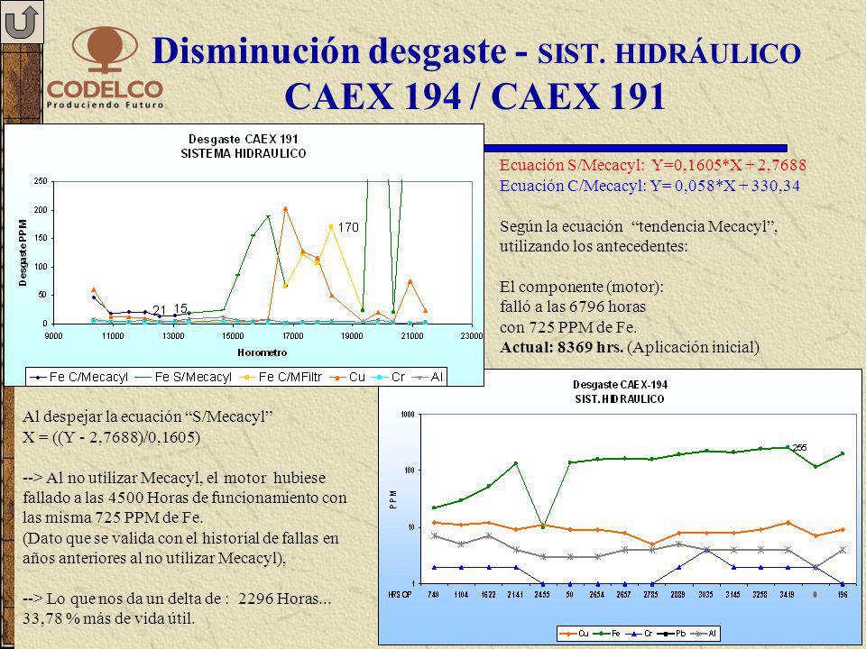This screenshot has height=649, width=866.
Task: Click the 'Horometro' axis title
Action: 263,352
